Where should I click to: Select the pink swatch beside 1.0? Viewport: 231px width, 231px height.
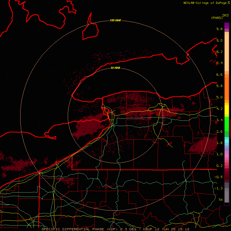[227, 156]
